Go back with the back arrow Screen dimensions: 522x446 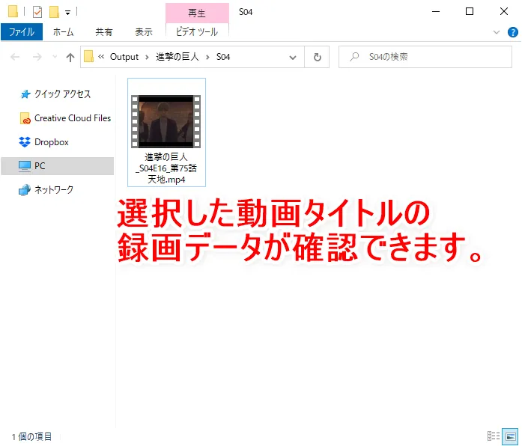coord(15,57)
